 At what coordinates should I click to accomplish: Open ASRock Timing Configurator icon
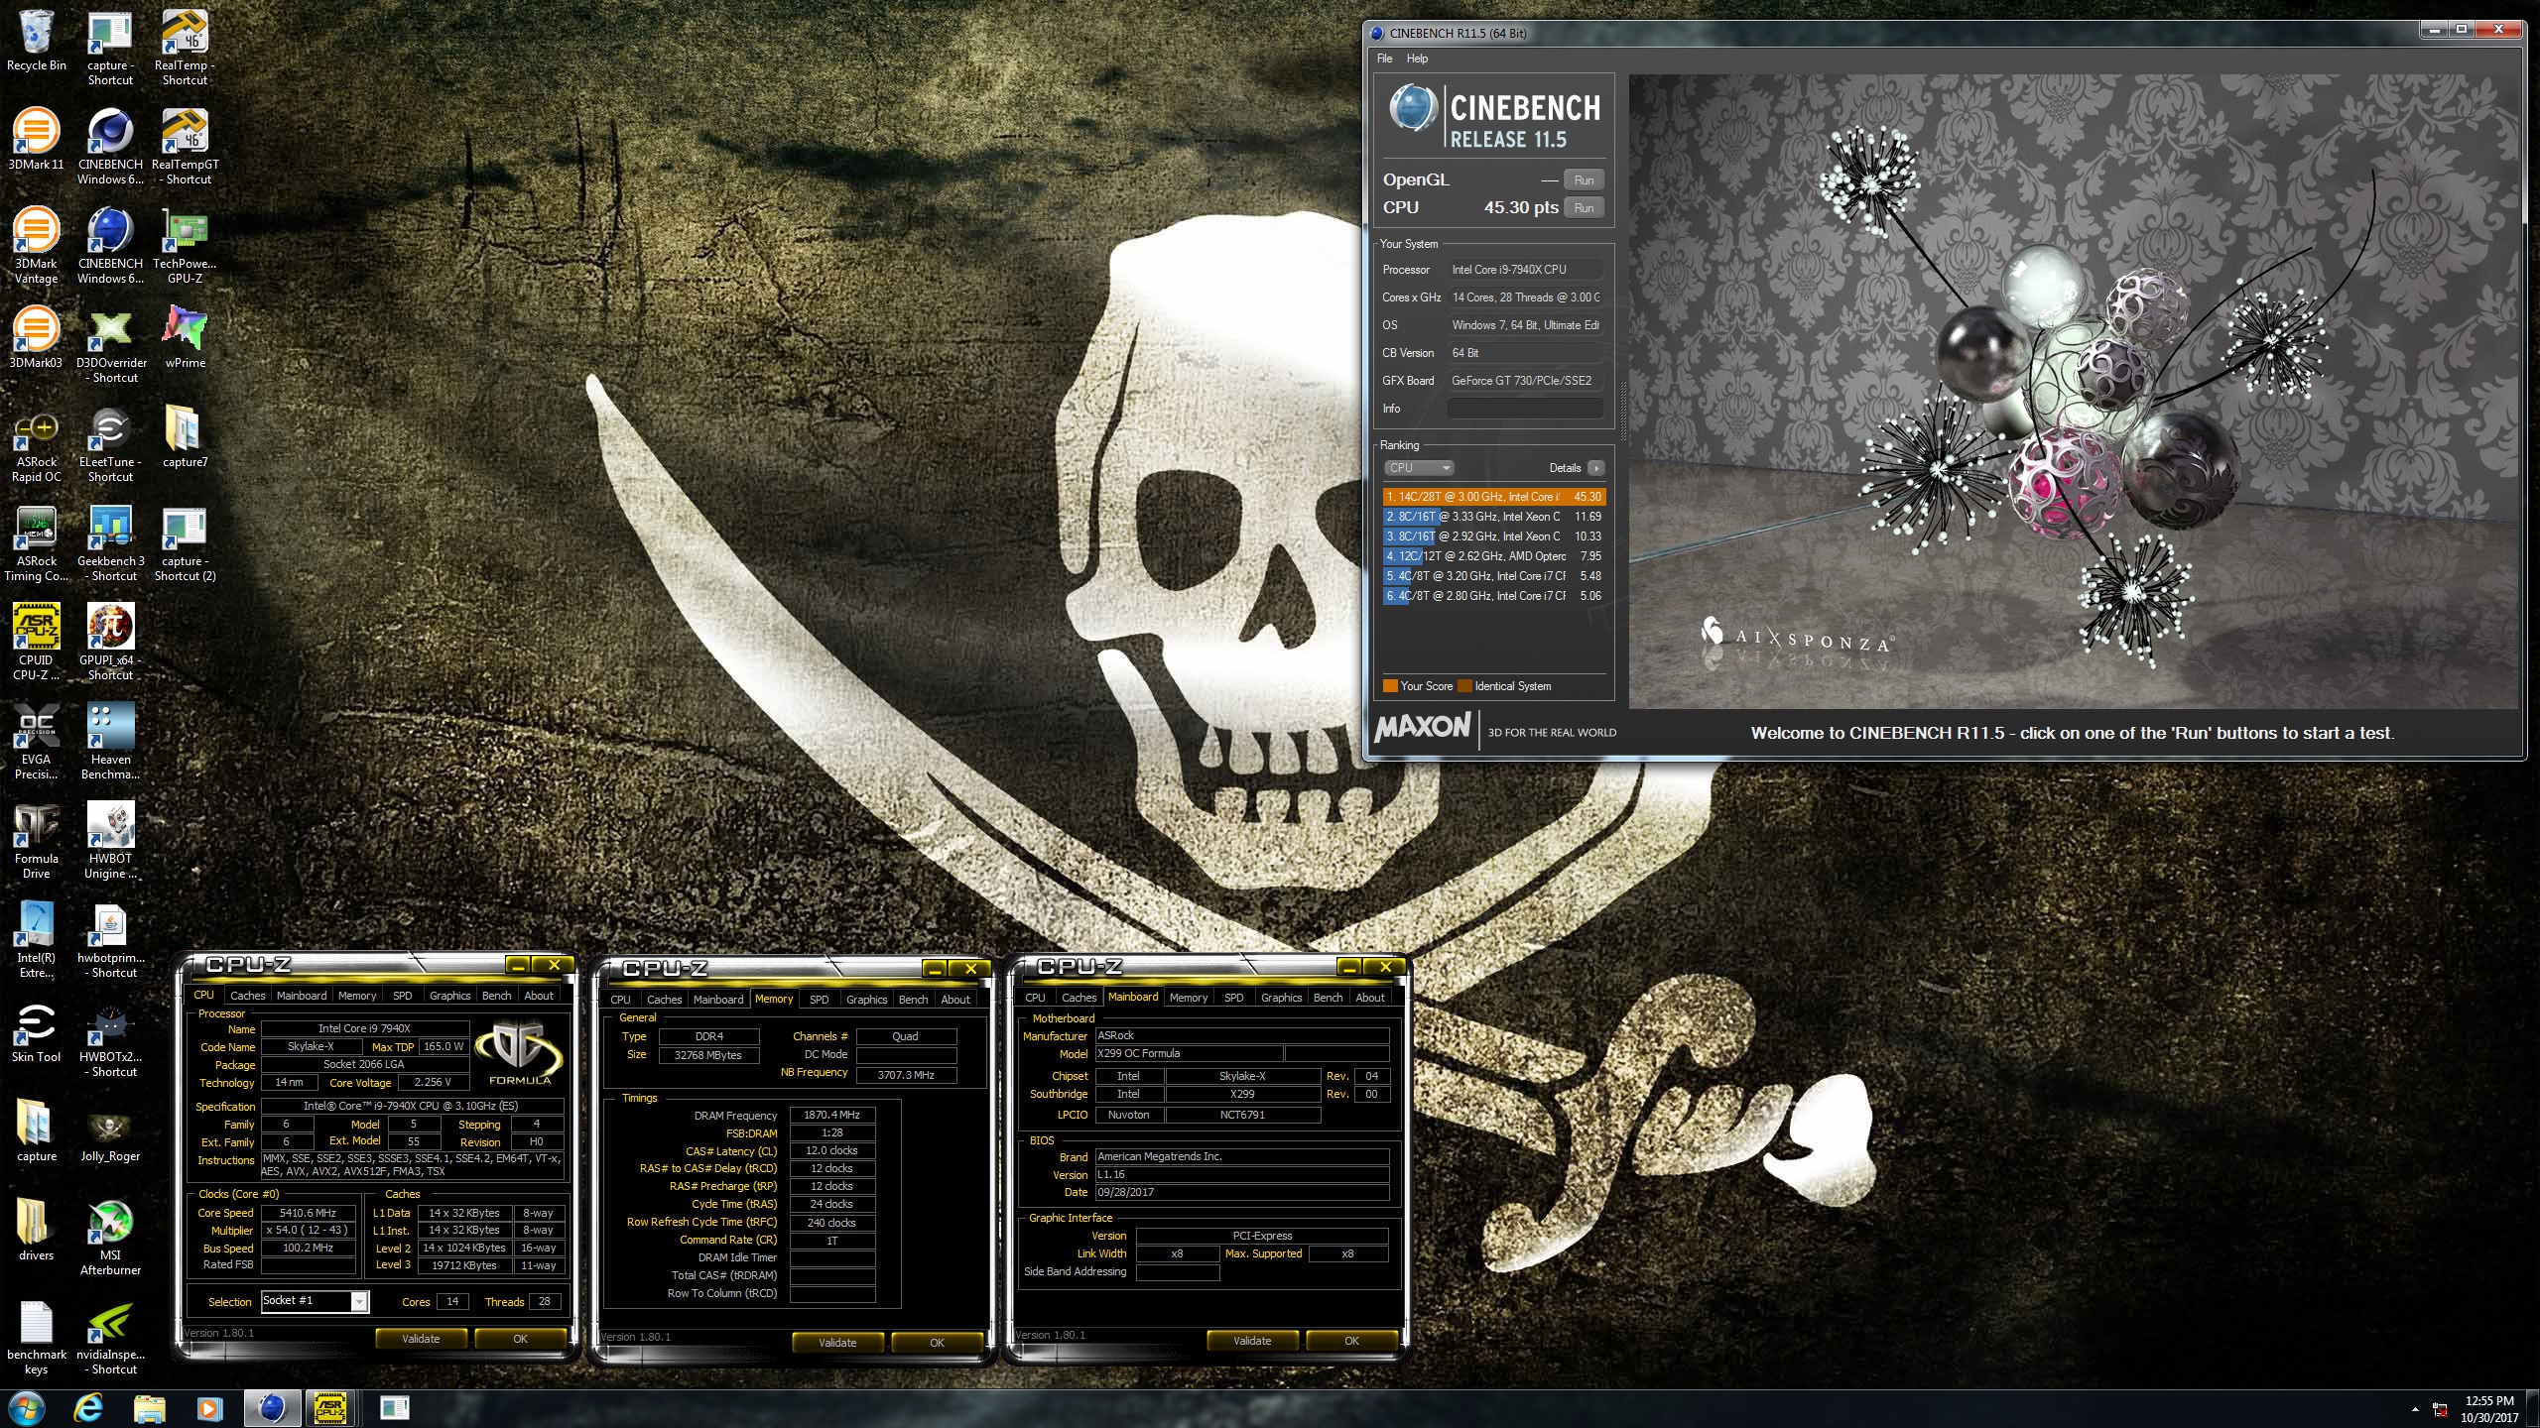[x=37, y=543]
